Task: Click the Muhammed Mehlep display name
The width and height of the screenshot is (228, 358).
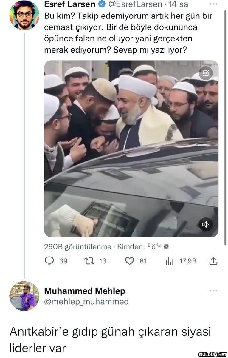Action: click(x=85, y=291)
